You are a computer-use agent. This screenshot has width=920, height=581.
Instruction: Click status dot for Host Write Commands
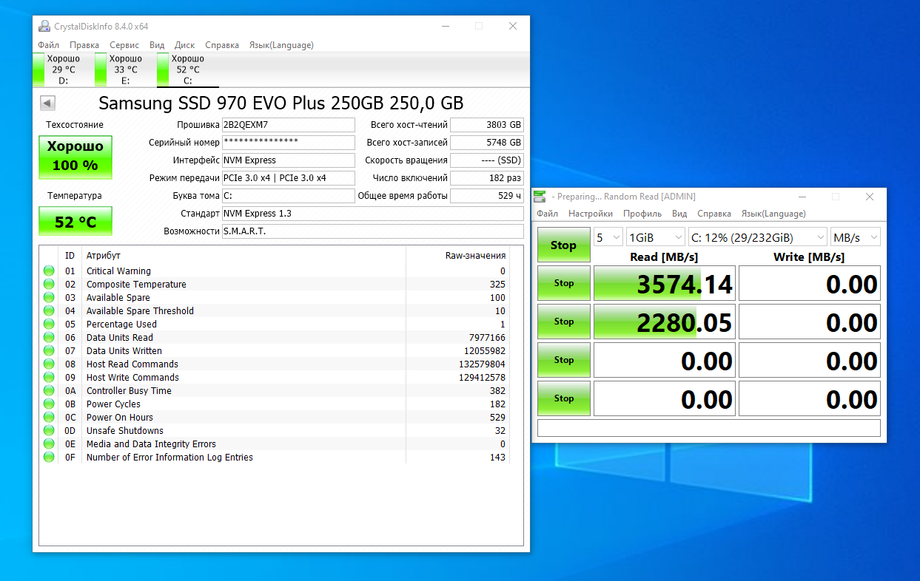tap(49, 378)
